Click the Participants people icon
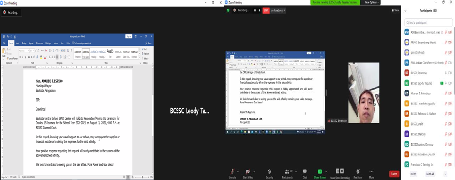The height and width of the screenshot is (180, 455). tap(287, 171)
